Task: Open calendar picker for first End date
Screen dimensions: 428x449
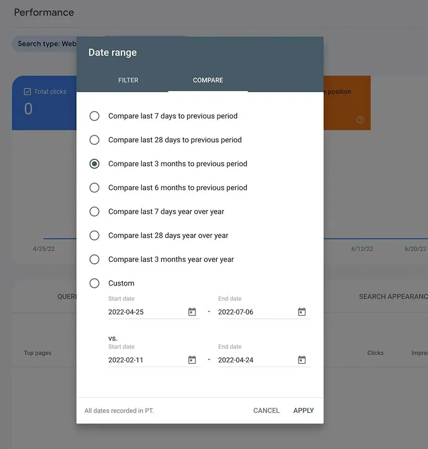Action: tap(302, 312)
